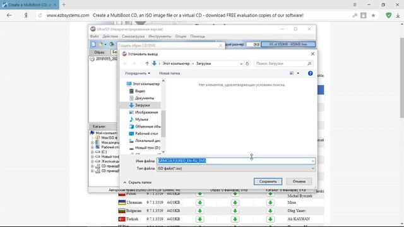Click the reader mode icon beside the star
Image resolution: width=404 pixels, height=227 pixels.
click(x=364, y=15)
